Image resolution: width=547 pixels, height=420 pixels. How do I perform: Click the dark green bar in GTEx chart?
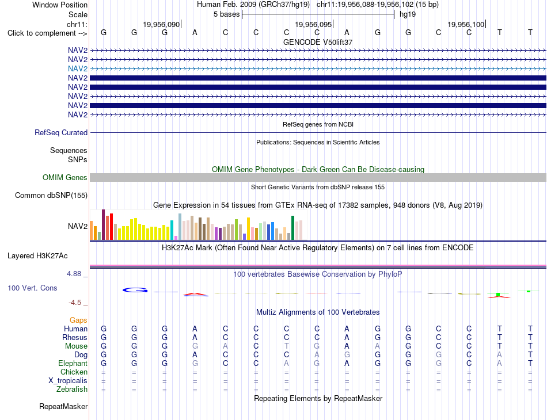(x=293, y=228)
